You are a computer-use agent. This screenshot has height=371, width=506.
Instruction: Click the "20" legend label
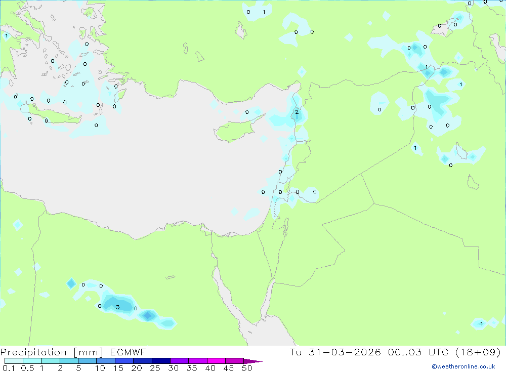coord(137,368)
